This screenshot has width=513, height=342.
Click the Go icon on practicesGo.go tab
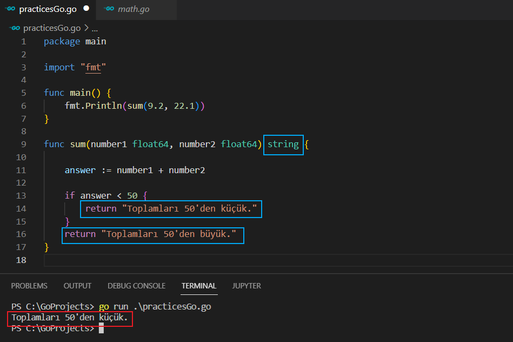click(10, 9)
